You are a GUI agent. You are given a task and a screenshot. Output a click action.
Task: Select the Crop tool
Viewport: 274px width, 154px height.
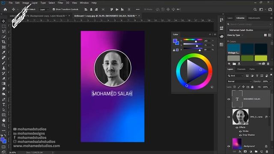(x=3, y=42)
